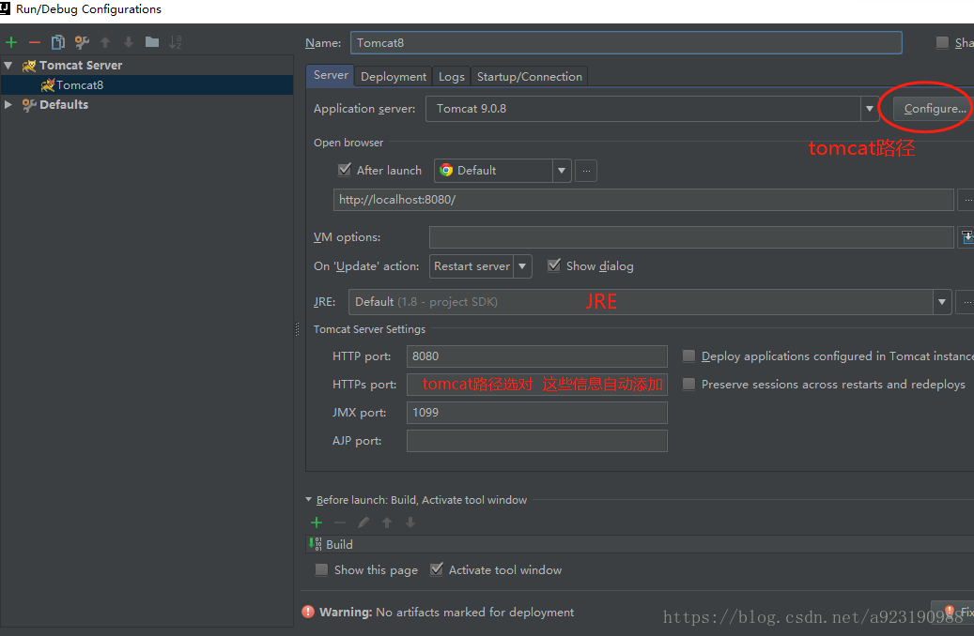Switch to Startup/Connection tab
This screenshot has width=974, height=636.
(x=529, y=76)
